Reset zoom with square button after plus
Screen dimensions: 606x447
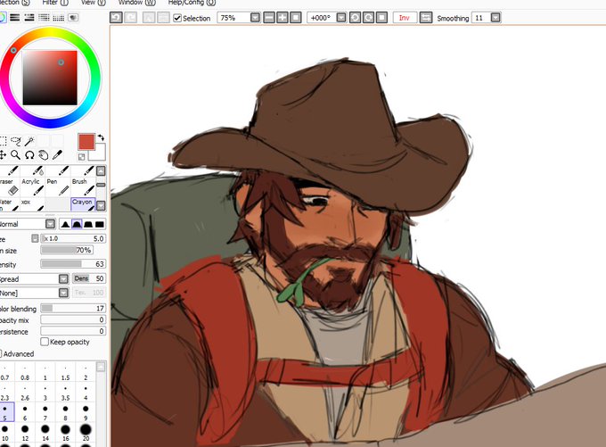click(x=296, y=18)
